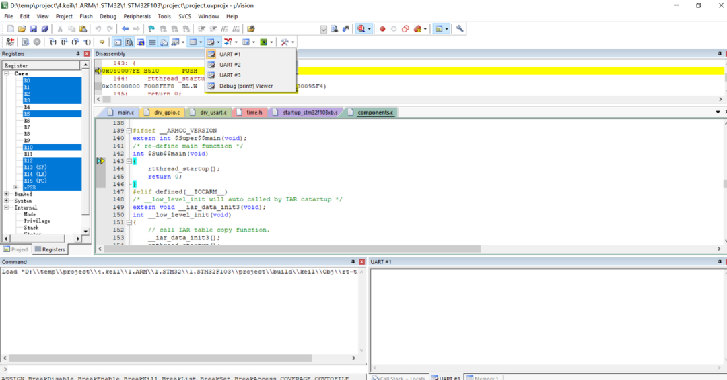Image resolution: width=727 pixels, height=380 pixels.
Task: Toggle the Registers window toolbar button
Action: click(152, 42)
